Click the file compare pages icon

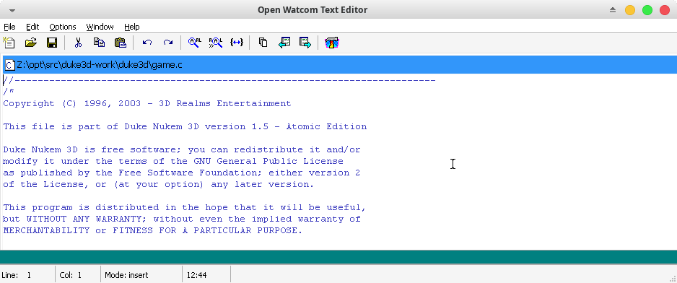(263, 43)
